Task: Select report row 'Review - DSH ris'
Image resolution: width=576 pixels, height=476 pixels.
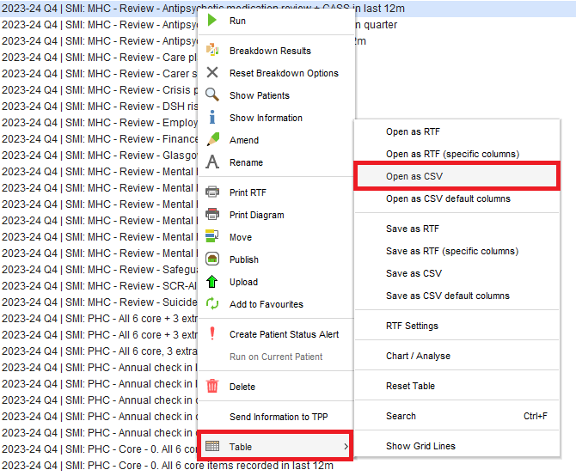Action: 99,107
